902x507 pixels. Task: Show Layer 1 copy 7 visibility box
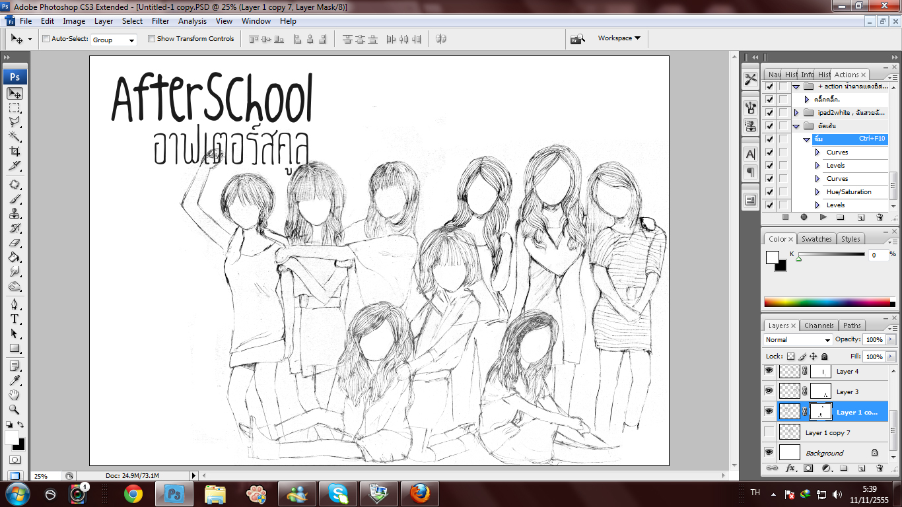click(x=769, y=432)
